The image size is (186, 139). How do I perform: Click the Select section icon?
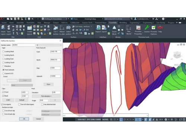pos(68,27)
